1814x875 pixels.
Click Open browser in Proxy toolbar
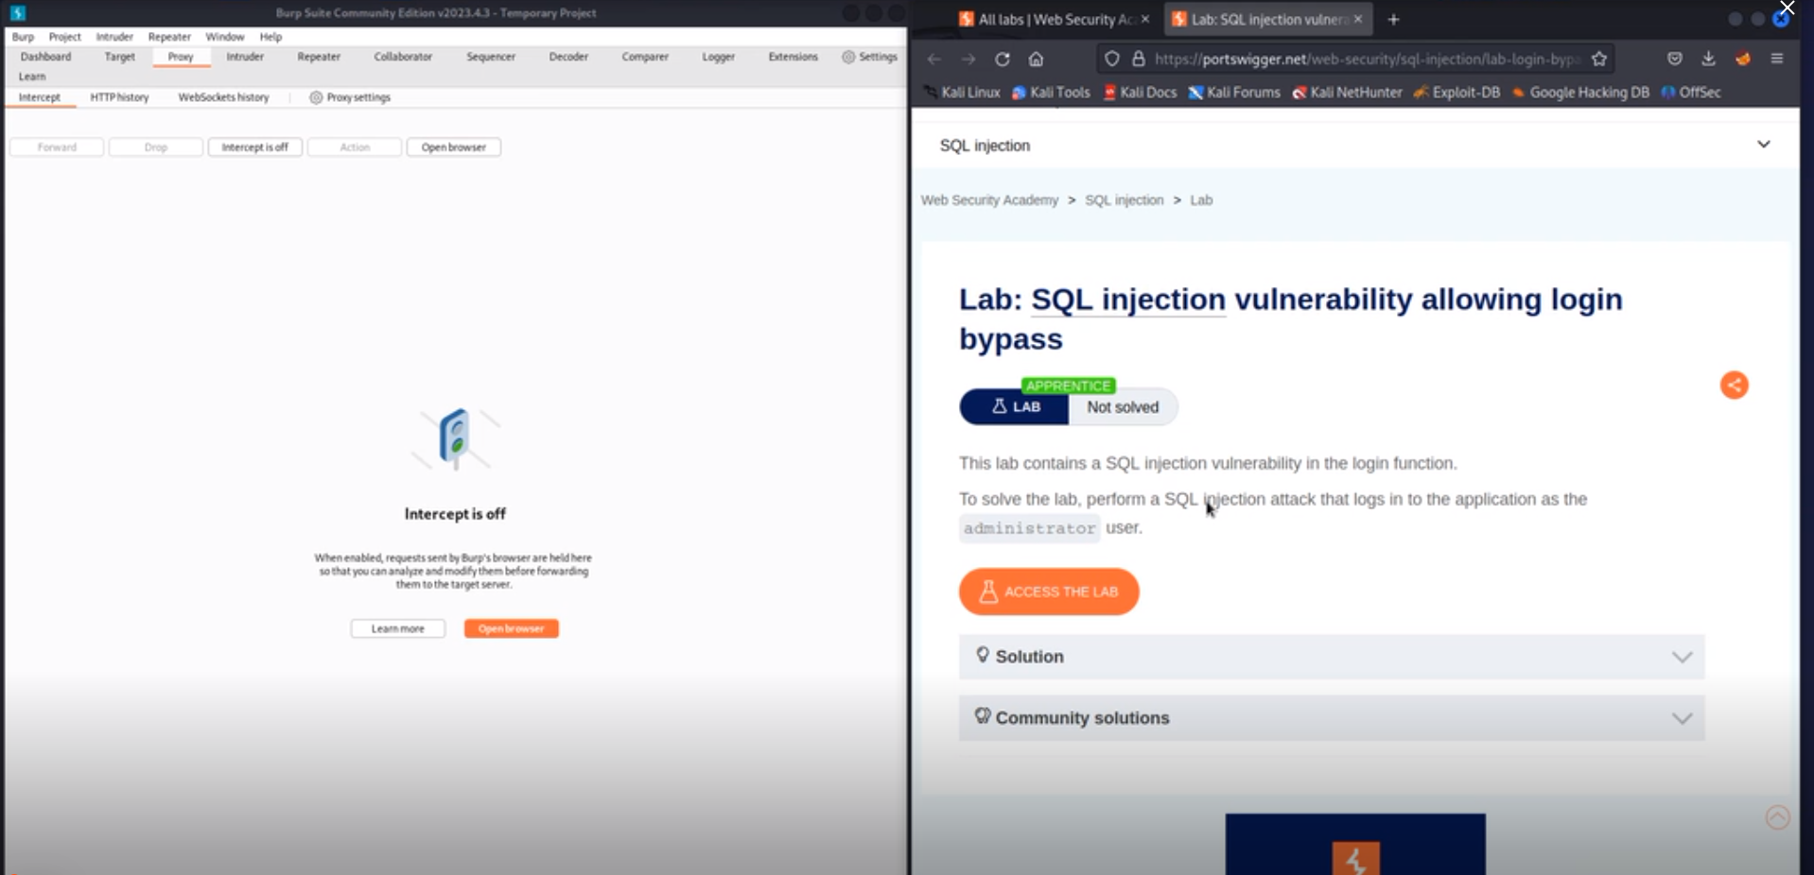(453, 147)
